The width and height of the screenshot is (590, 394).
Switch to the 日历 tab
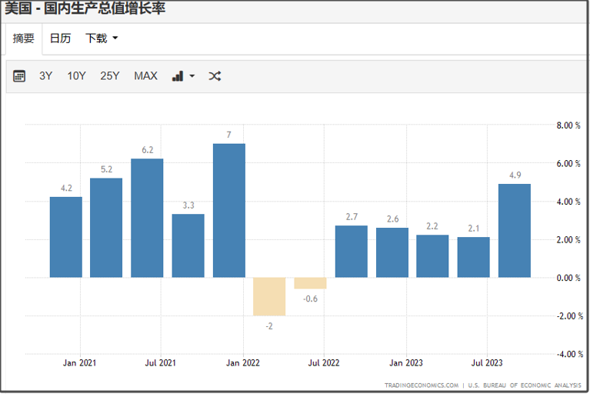tap(60, 38)
